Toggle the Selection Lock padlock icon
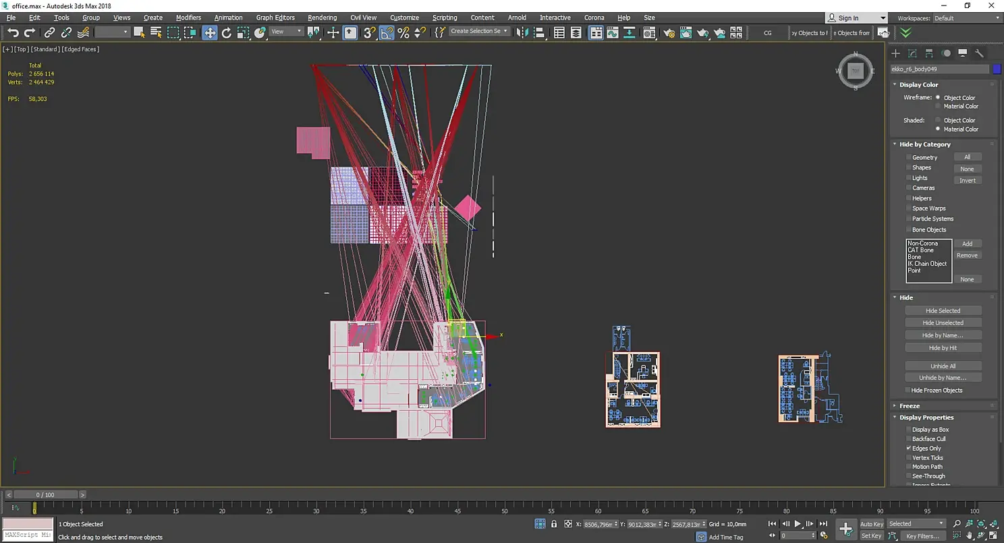This screenshot has width=1004, height=543. pos(554,524)
